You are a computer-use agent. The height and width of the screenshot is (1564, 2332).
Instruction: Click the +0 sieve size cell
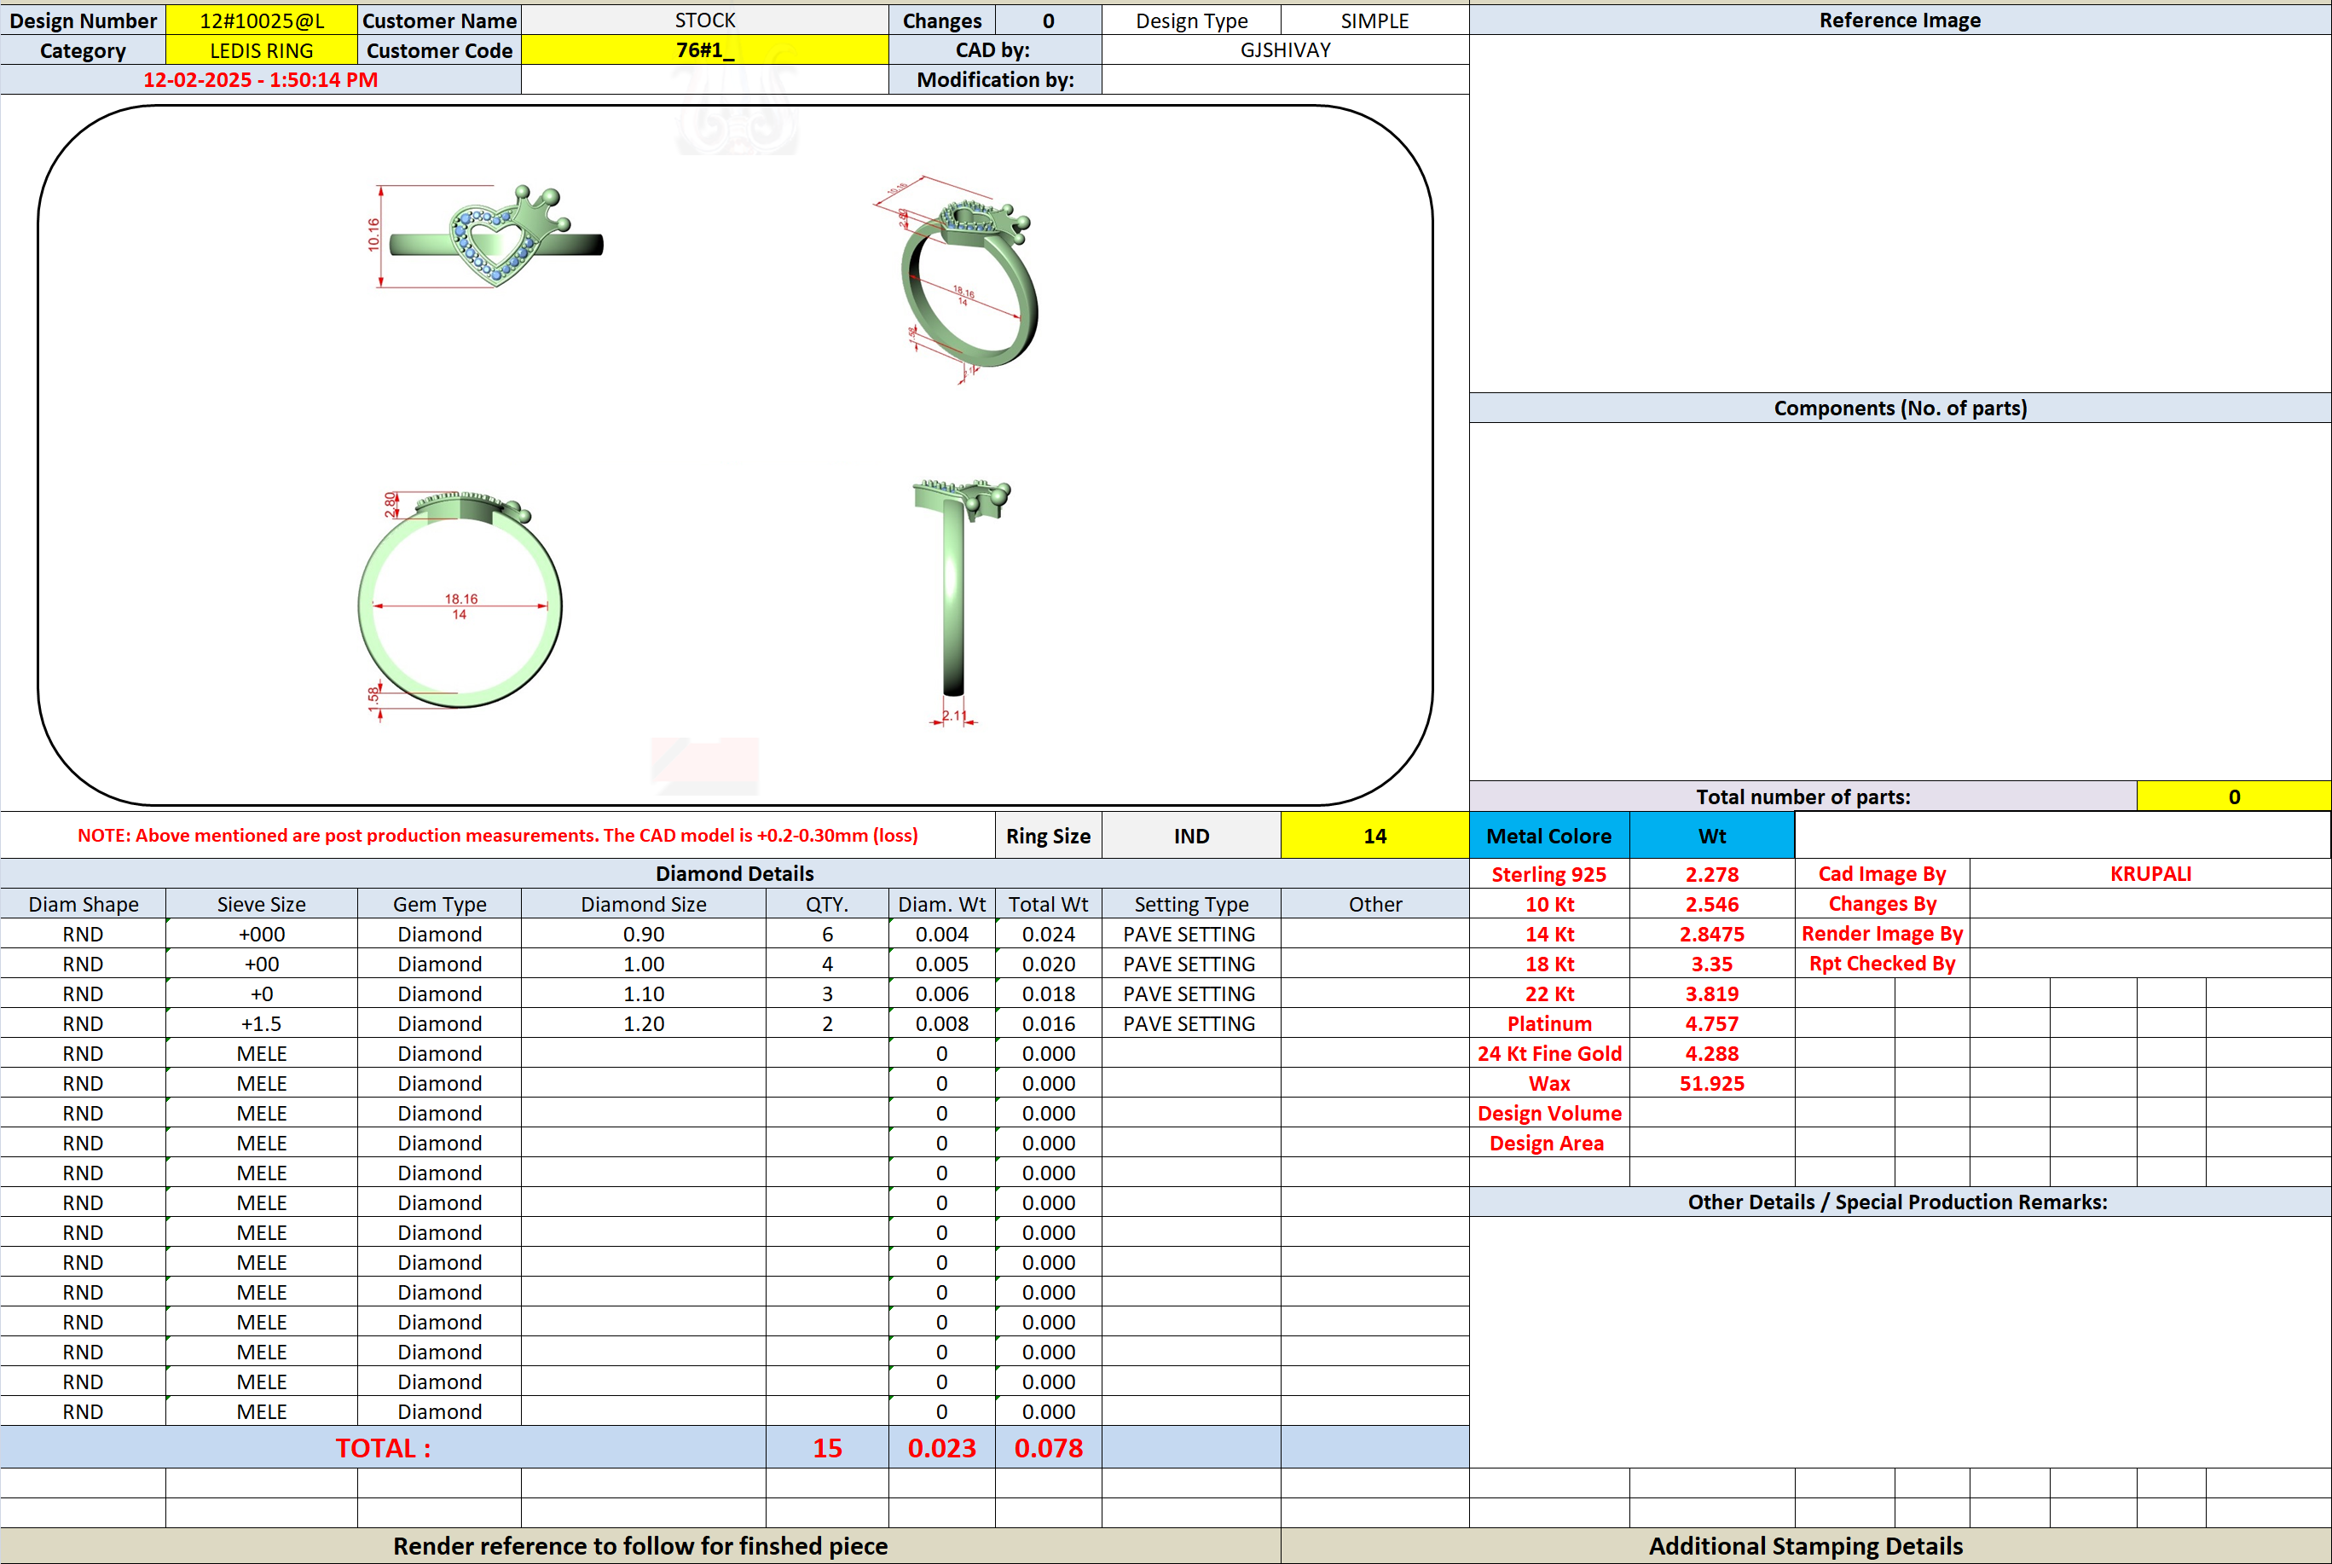coord(261,993)
